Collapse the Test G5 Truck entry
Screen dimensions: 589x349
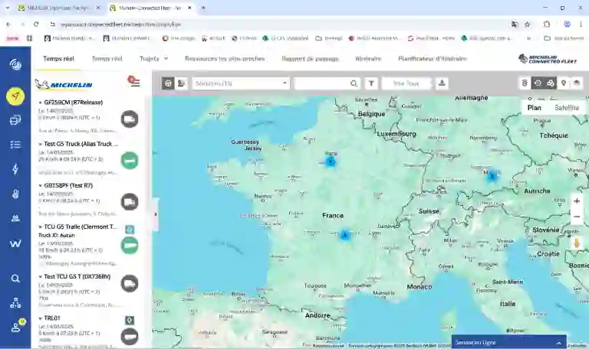point(40,144)
